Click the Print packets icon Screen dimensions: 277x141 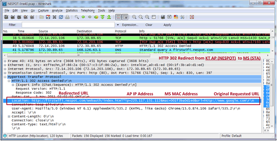tap(67, 17)
